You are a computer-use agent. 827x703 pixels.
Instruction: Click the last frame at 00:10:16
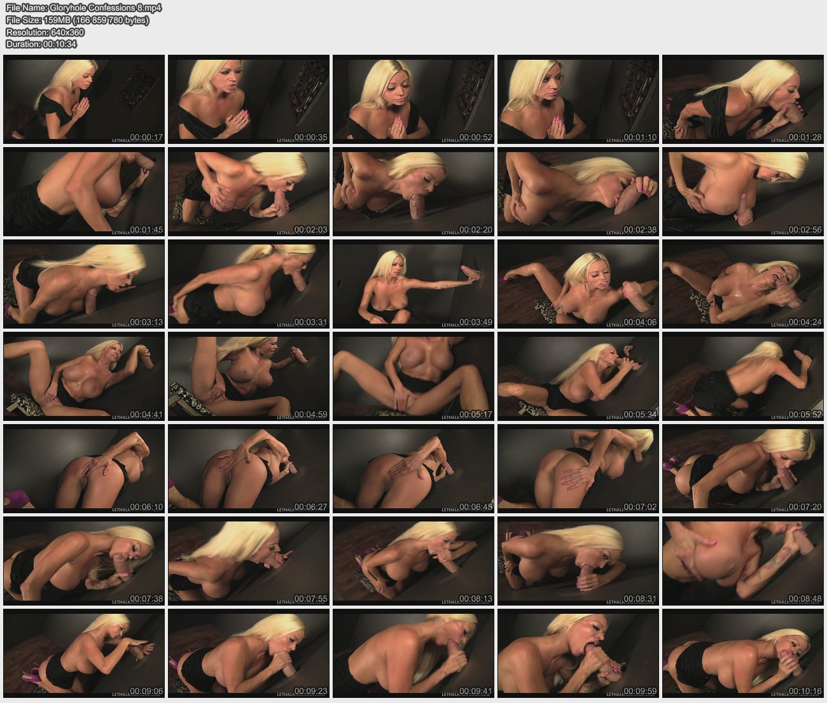(743, 653)
